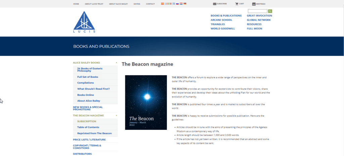Switch language via Dutch flag
This screenshot has height=156, width=344.
pos(181,4)
